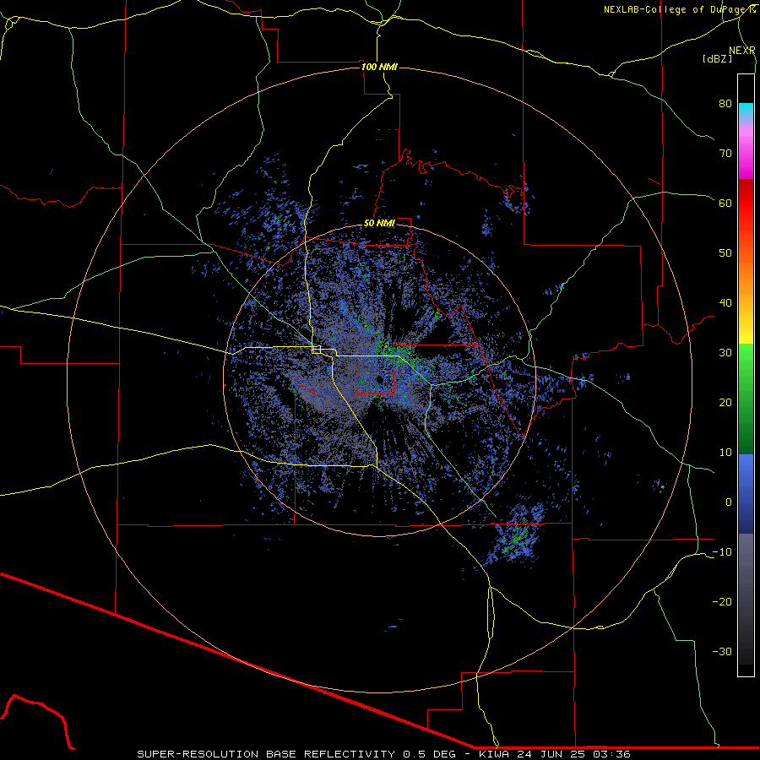The height and width of the screenshot is (760, 760).
Task: Click the 60 value on the dBZ scale
Action: tap(725, 203)
